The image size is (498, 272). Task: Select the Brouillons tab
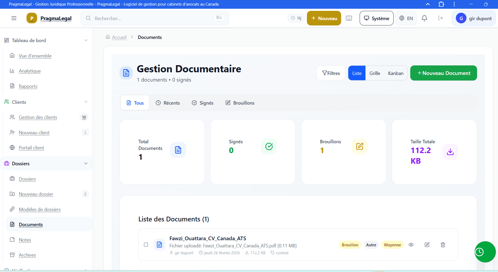pos(240,103)
